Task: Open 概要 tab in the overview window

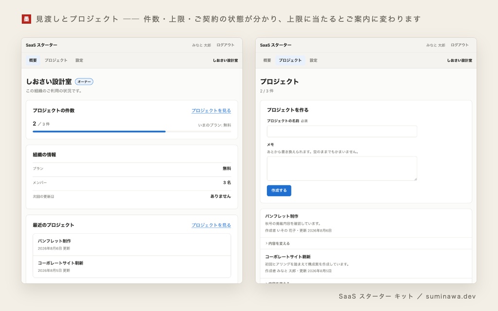Action: coord(33,60)
